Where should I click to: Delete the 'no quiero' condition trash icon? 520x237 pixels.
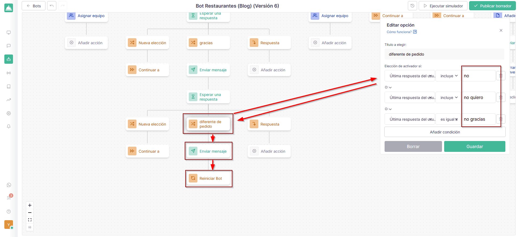[501, 97]
